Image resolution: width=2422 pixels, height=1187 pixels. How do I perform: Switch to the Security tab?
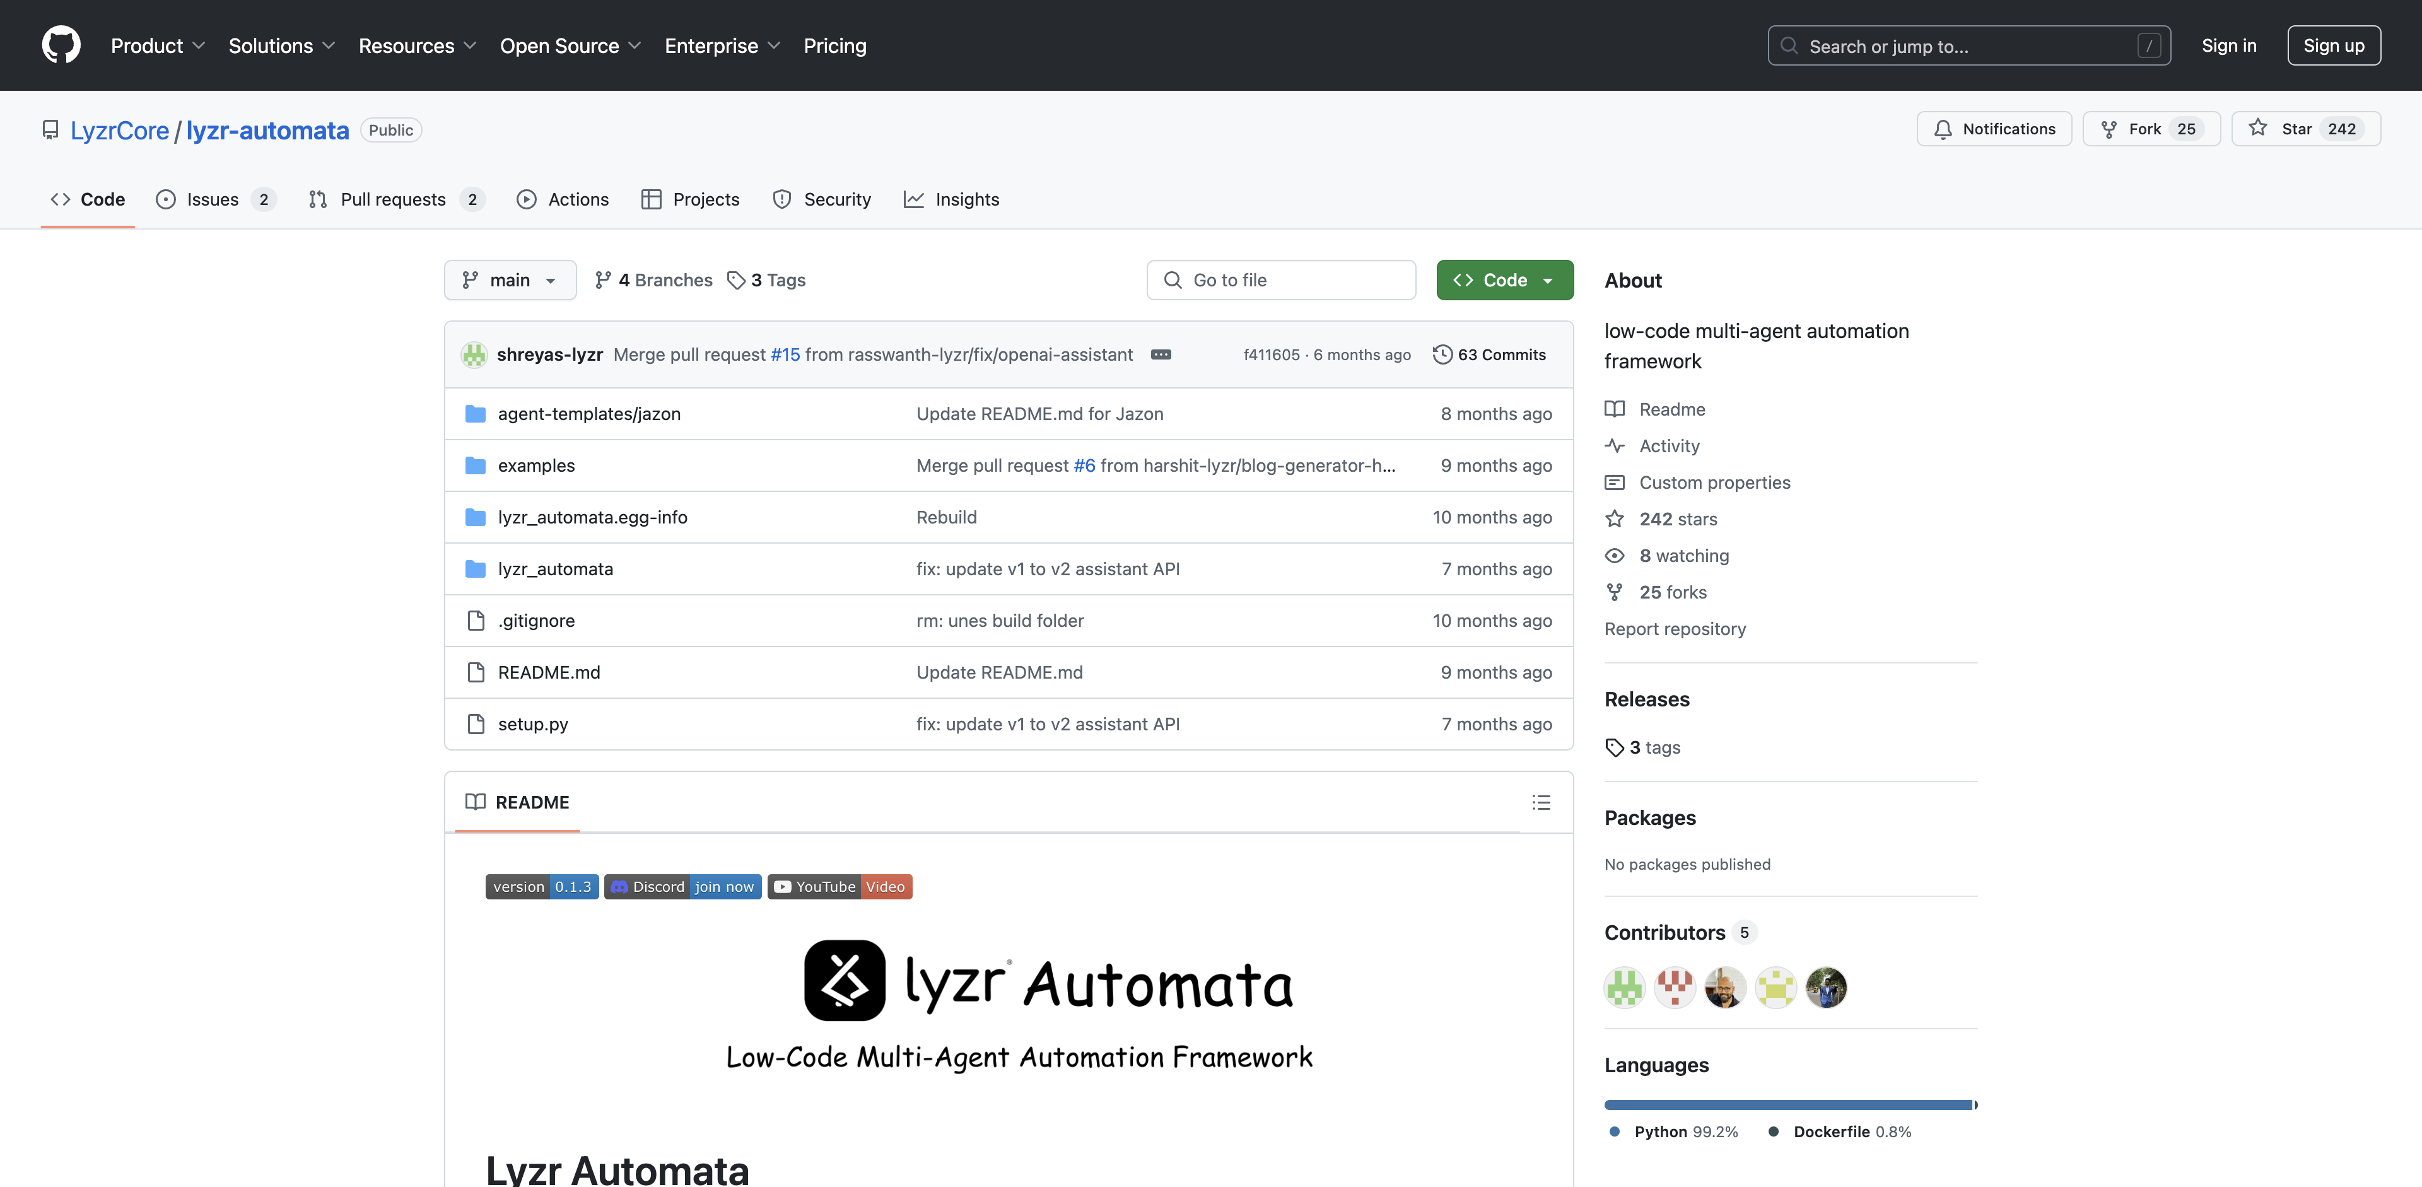822,199
